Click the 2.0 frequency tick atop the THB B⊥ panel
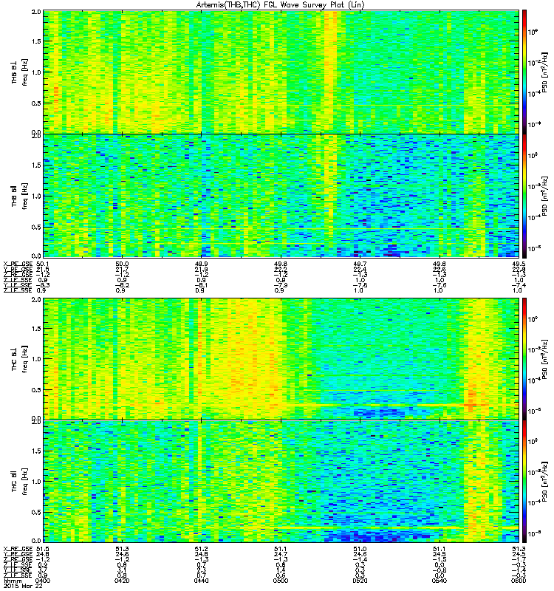This screenshot has height=591, width=554. click(36, 12)
